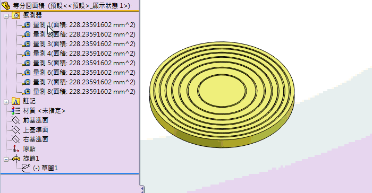Select the 量測 4 area measurement text

[x=84, y=53]
